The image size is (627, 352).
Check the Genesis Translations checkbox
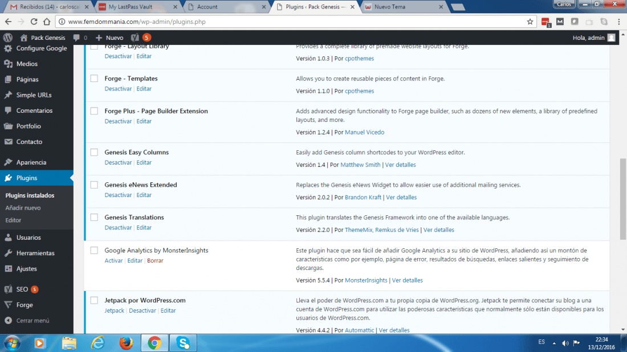pyautogui.click(x=94, y=218)
